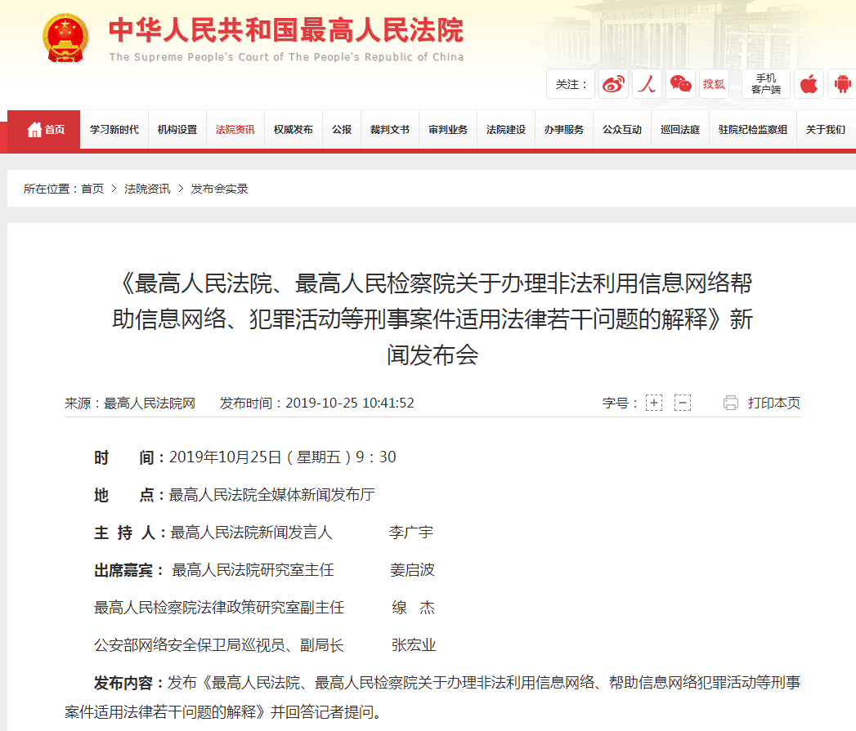Open the WeChat follow icon

(680, 84)
